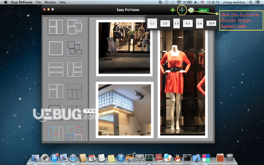Select the three overlapping white frames layout
Viewport: 264px width, 165px height.
[75, 27]
